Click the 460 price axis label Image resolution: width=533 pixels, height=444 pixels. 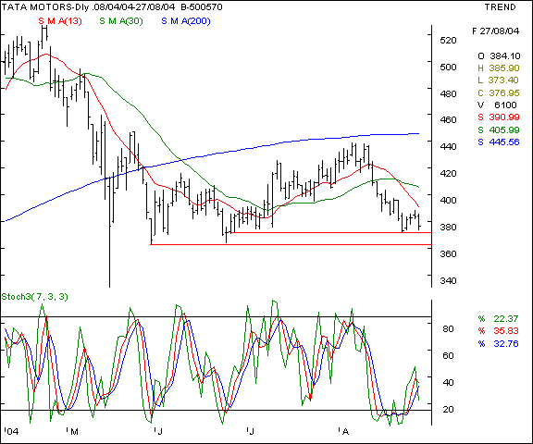coord(448,120)
